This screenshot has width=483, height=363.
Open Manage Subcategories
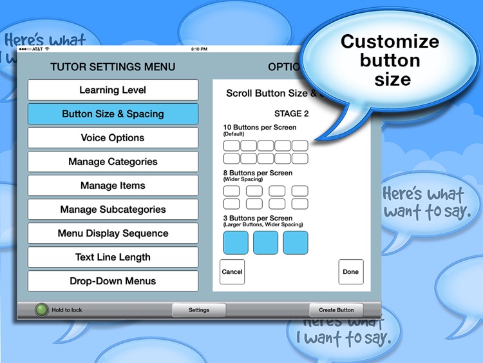pyautogui.click(x=113, y=210)
